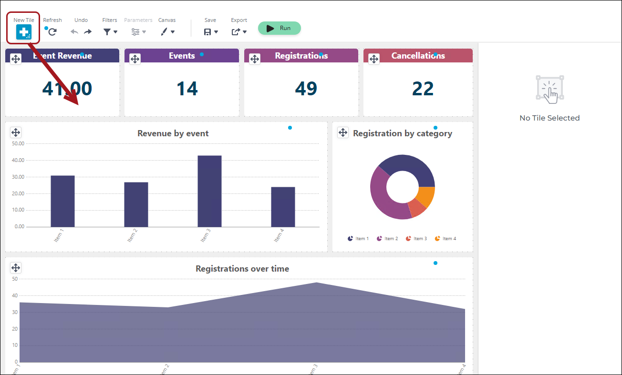Click the Refresh icon in toolbar
Viewport: 622px width, 375px height.
point(52,32)
